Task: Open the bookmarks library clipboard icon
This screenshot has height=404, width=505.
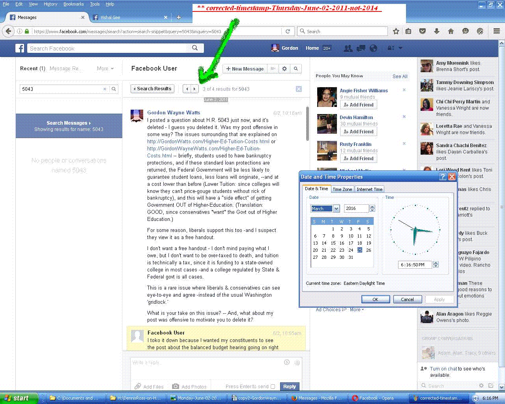Action: coord(409,31)
